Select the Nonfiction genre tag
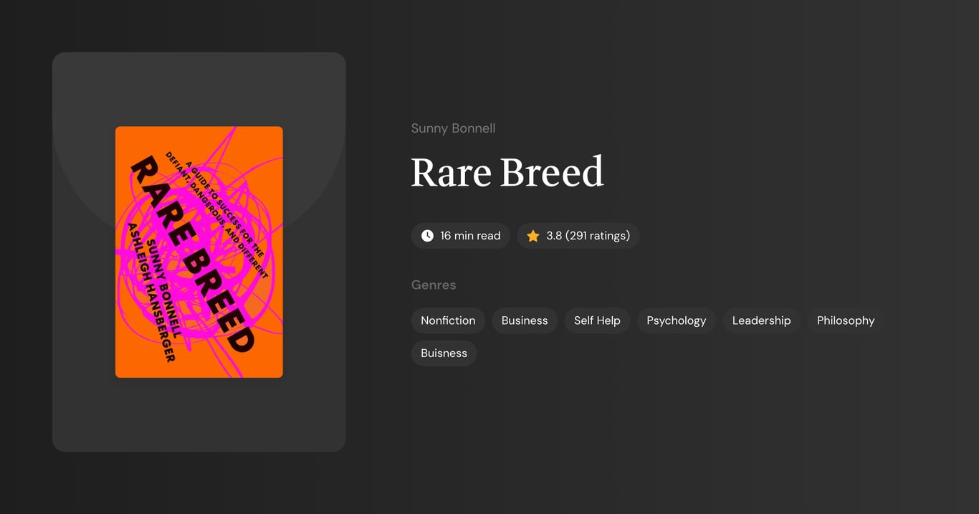This screenshot has height=514, width=979. pyautogui.click(x=447, y=320)
